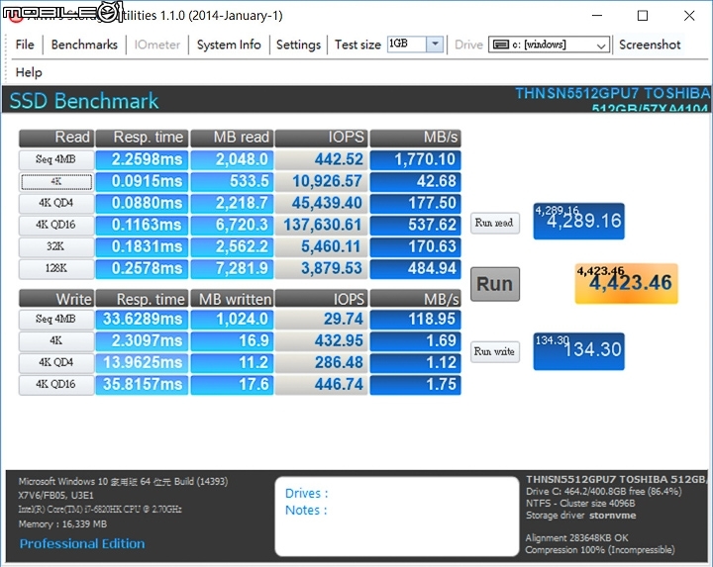Image resolution: width=713 pixels, height=567 pixels.
Task: Click the Screenshot menu item
Action: 650,45
